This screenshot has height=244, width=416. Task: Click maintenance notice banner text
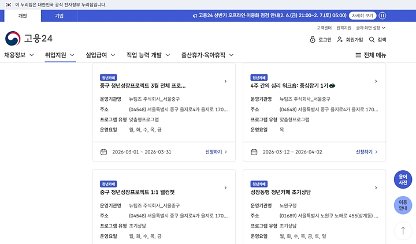[273, 16]
